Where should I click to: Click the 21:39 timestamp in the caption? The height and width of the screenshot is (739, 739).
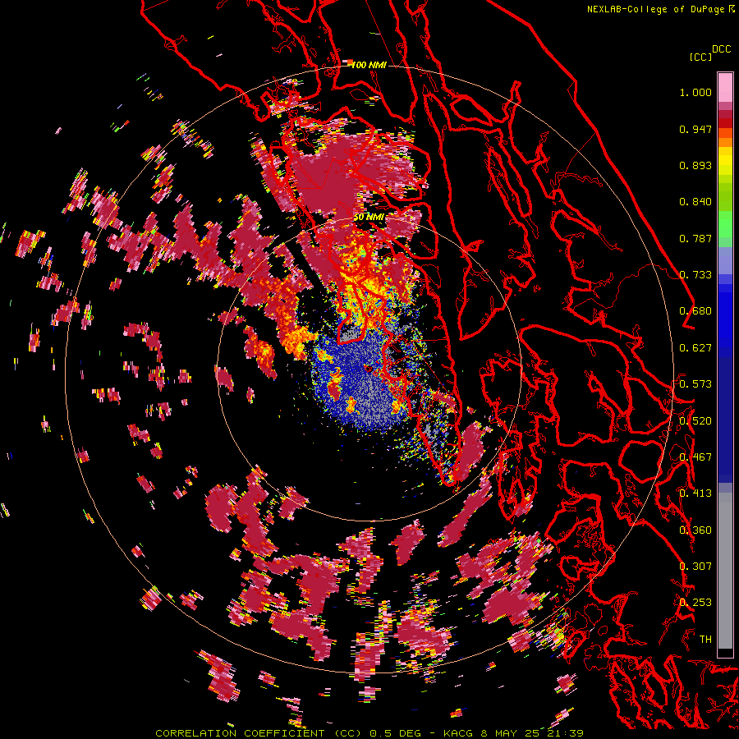565,733
